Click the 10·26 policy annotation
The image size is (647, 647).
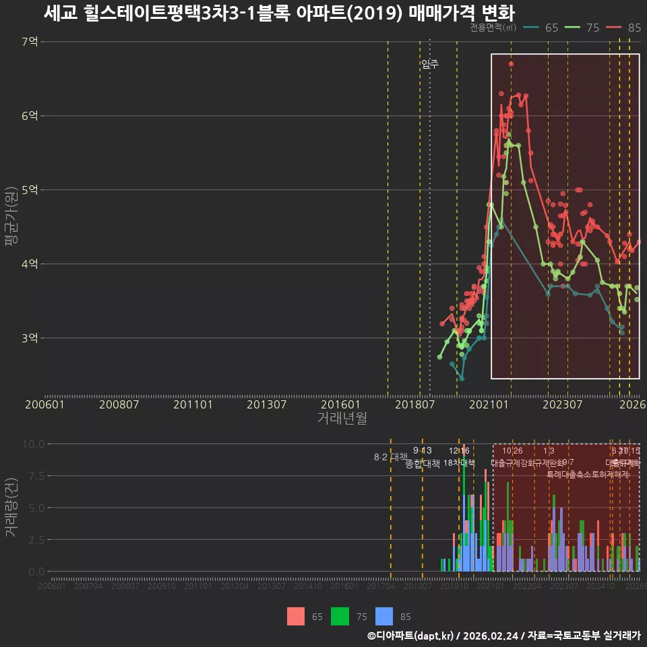tap(512, 451)
